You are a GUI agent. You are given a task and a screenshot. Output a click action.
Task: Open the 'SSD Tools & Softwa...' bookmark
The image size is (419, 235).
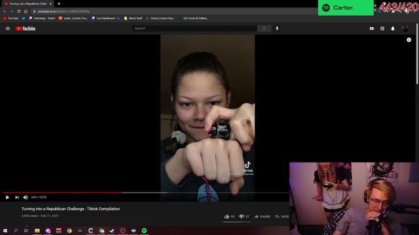pos(194,18)
